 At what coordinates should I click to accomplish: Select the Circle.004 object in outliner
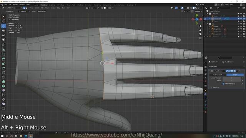[218, 19]
